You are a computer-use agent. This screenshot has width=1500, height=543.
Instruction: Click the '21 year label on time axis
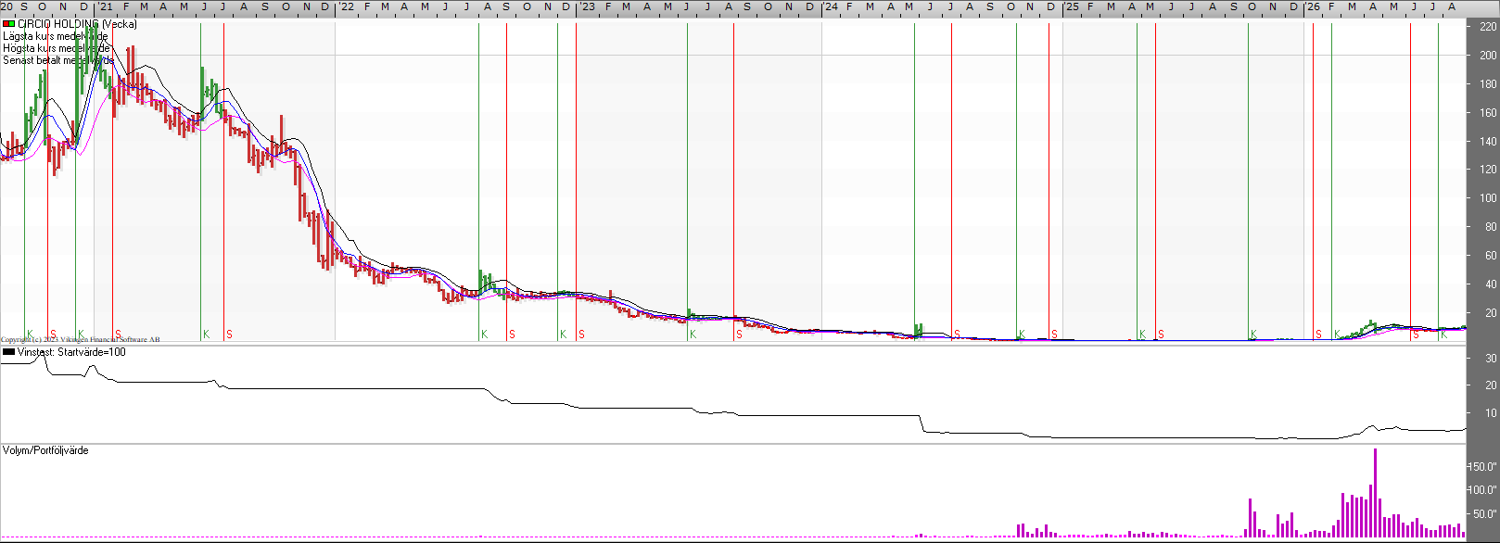pyautogui.click(x=106, y=6)
